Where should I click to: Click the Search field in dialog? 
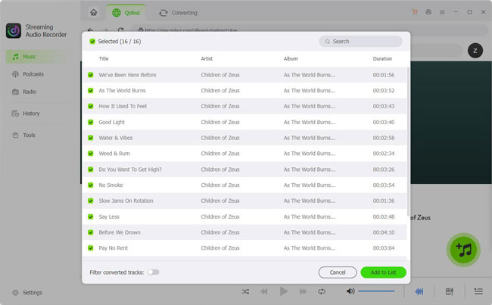coord(360,42)
